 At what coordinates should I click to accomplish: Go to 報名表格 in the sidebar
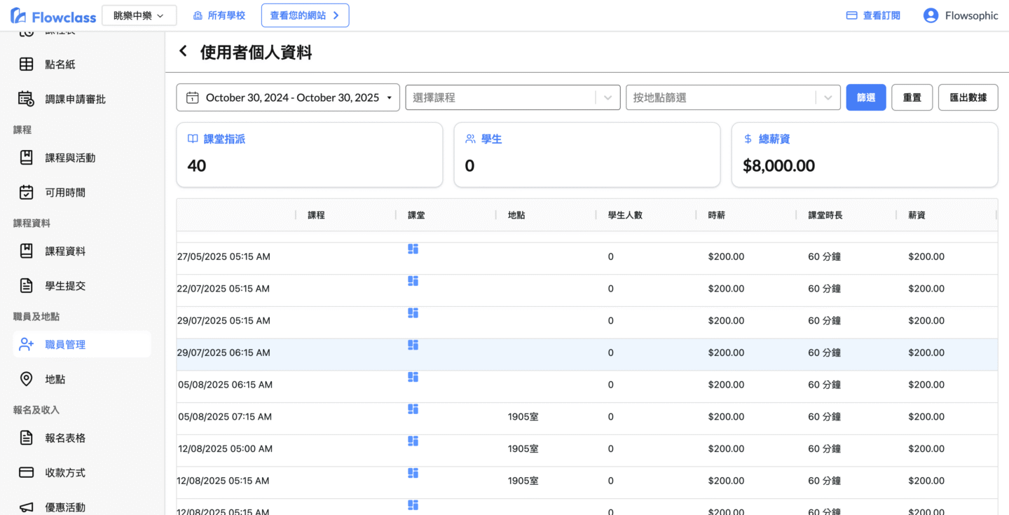pos(65,438)
